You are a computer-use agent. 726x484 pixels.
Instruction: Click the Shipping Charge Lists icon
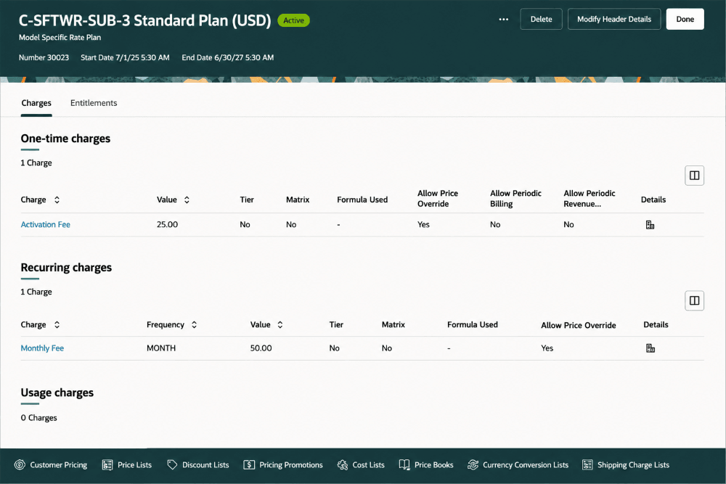(587, 464)
